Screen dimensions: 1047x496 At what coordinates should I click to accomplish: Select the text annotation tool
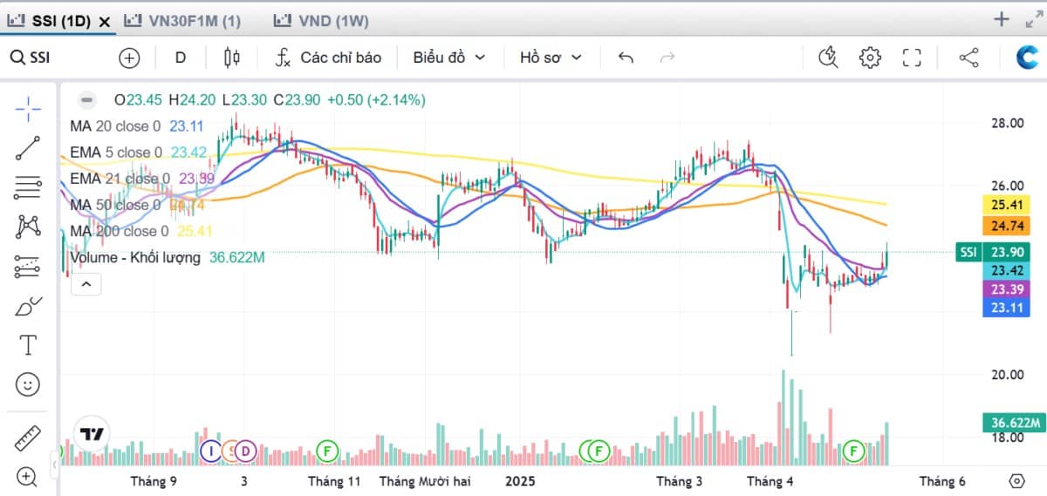tap(28, 345)
